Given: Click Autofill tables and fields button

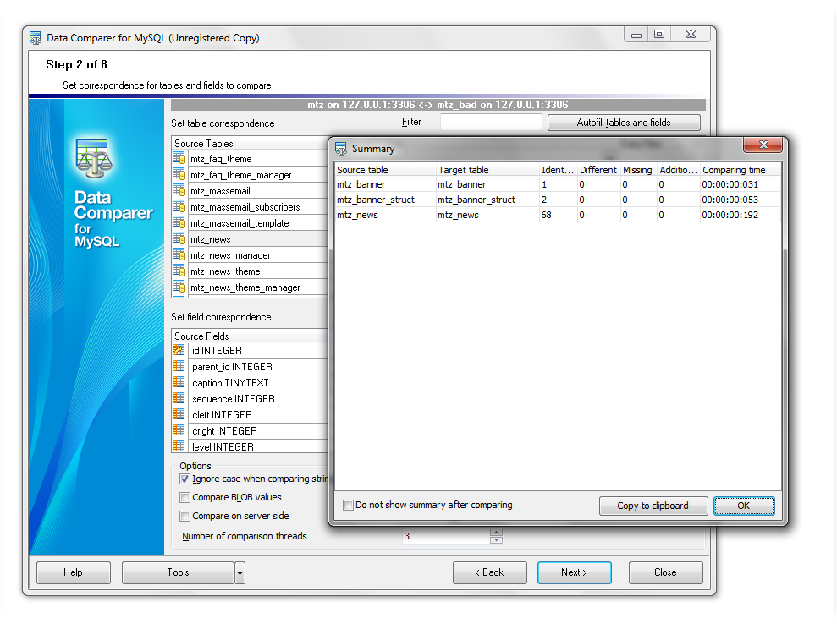Looking at the screenshot, I should pos(624,122).
